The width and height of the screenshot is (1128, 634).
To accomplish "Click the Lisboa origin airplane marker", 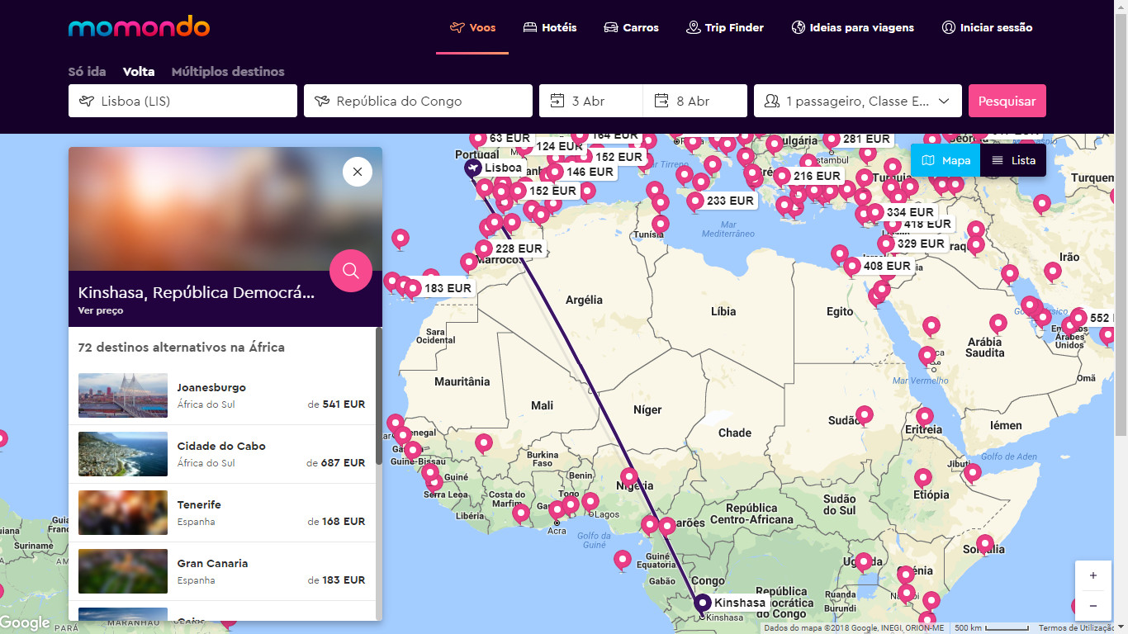I will pos(473,168).
